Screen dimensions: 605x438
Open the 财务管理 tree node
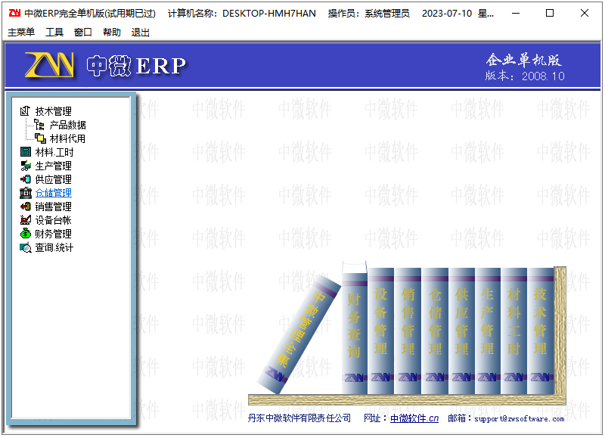point(53,234)
